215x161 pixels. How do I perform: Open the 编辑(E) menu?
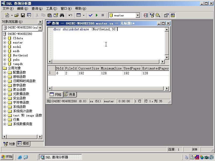pos(22,9)
